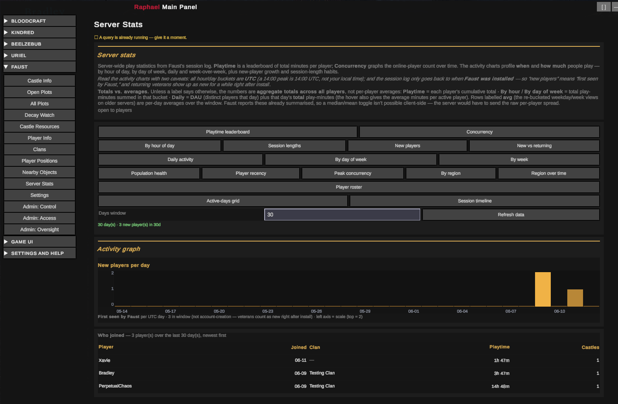Expand the BLOODCRAFT section
The width and height of the screenshot is (618, 404).
[40, 21]
